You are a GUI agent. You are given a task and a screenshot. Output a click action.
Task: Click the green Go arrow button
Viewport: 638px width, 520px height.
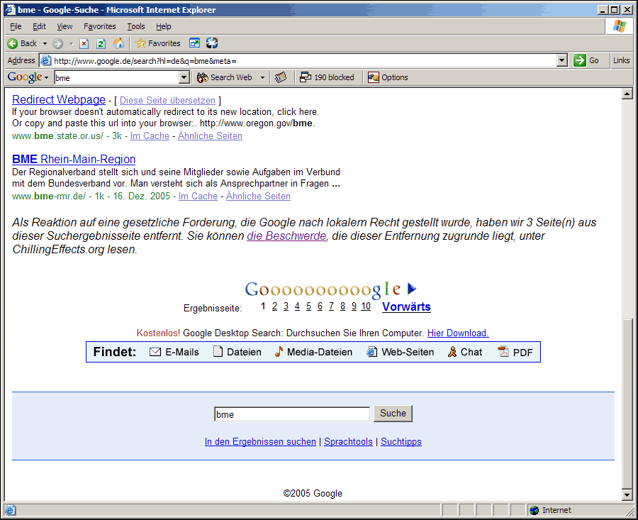pyautogui.click(x=587, y=60)
